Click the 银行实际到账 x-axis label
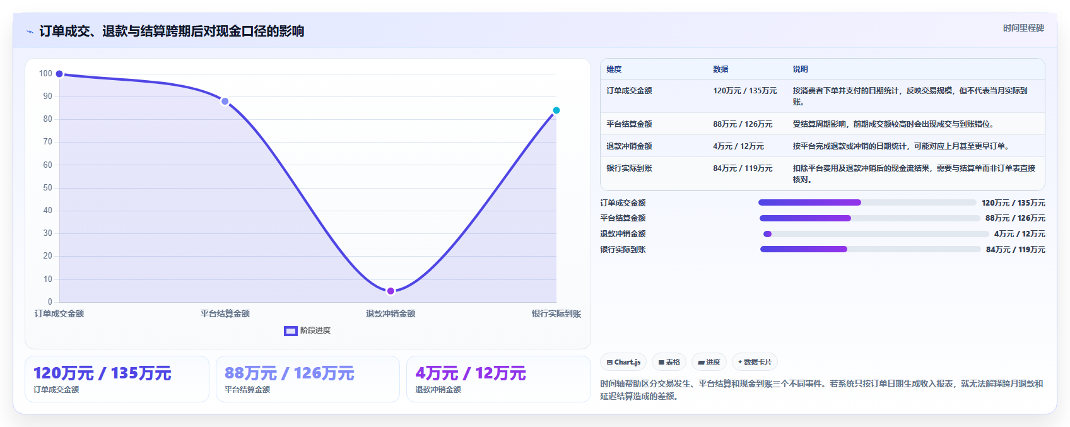This screenshot has width=1070, height=427. pyautogui.click(x=556, y=313)
